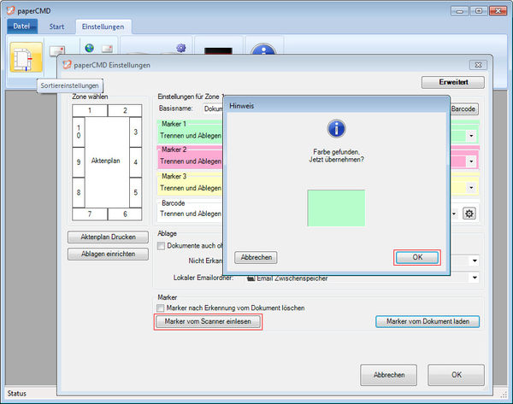Open the Nicht Erkannt dropdown
This screenshot has width=513, height=404.
[x=475, y=261]
